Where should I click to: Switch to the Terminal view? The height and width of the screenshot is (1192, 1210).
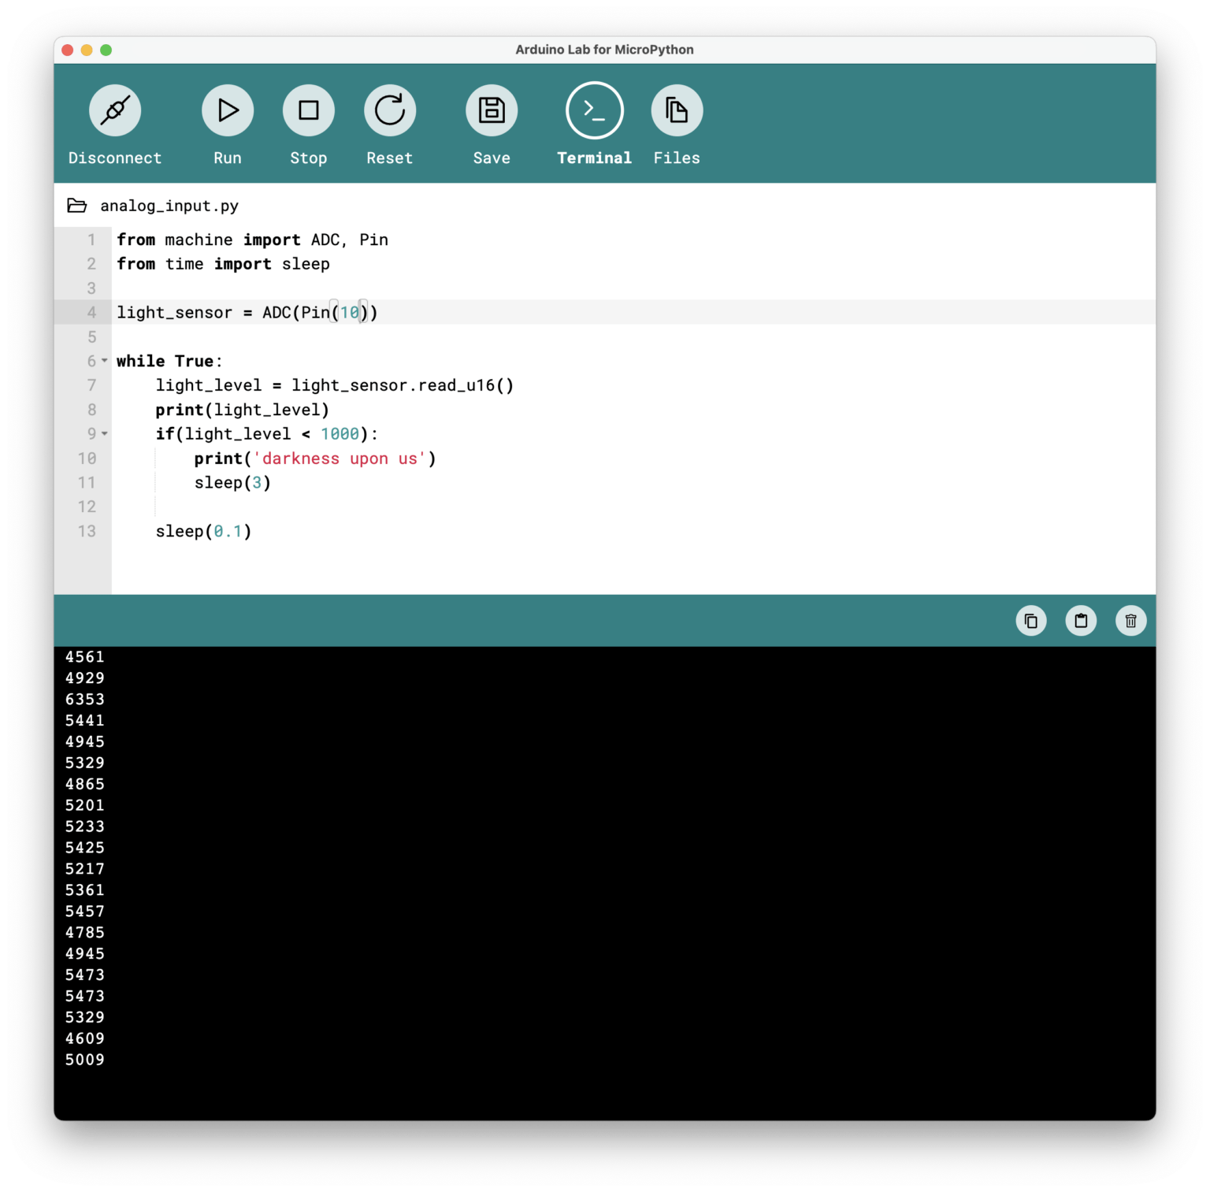coord(594,110)
